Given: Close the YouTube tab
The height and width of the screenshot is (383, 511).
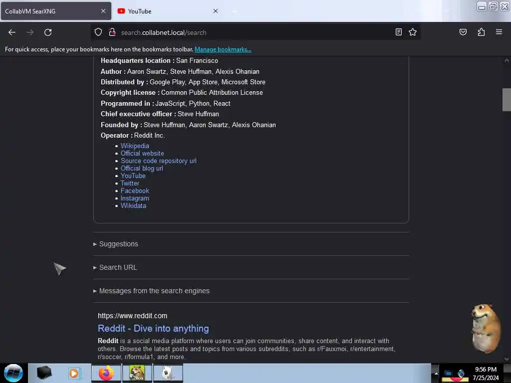Looking at the screenshot, I should point(216,11).
